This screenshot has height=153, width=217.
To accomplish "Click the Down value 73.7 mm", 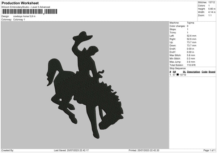I will [192, 45].
